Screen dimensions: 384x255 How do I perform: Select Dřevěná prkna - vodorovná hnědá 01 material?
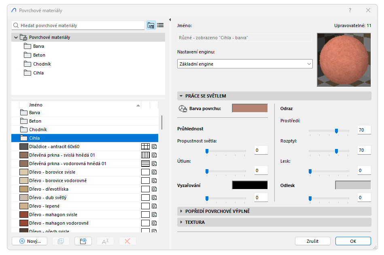click(x=85, y=164)
